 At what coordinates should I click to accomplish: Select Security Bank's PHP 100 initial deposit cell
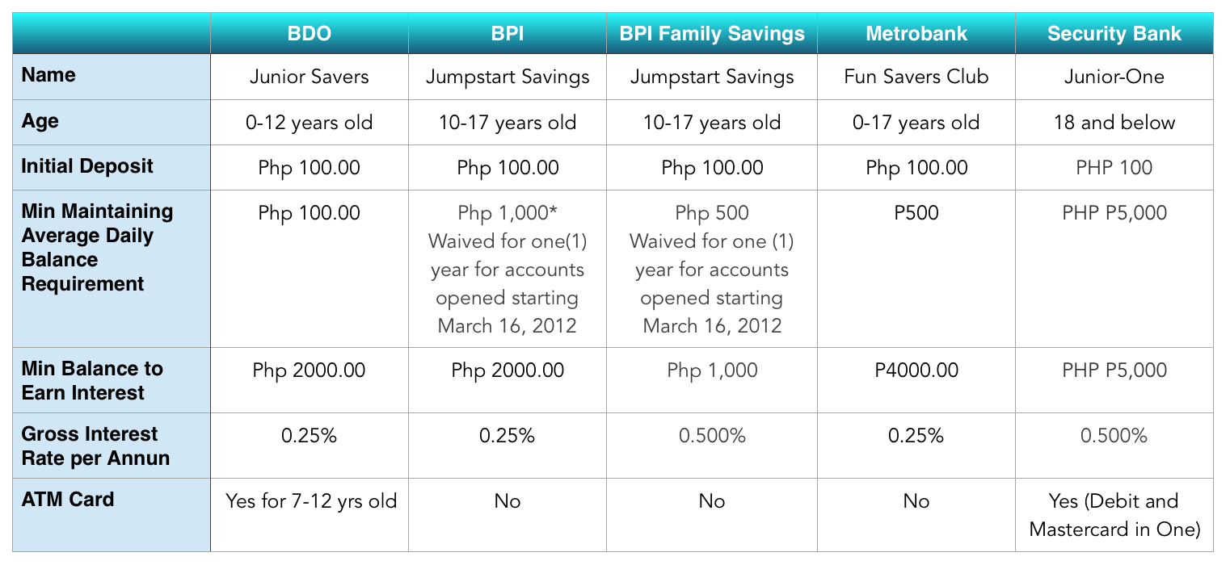[x=1114, y=168]
